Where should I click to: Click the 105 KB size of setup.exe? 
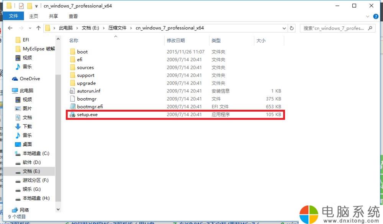pos(273,114)
